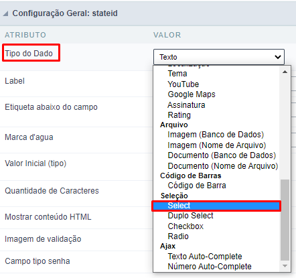This screenshot has height=278, width=296.
Task: Select Texto Auto-Complete under Ajax
Action: coord(205,257)
